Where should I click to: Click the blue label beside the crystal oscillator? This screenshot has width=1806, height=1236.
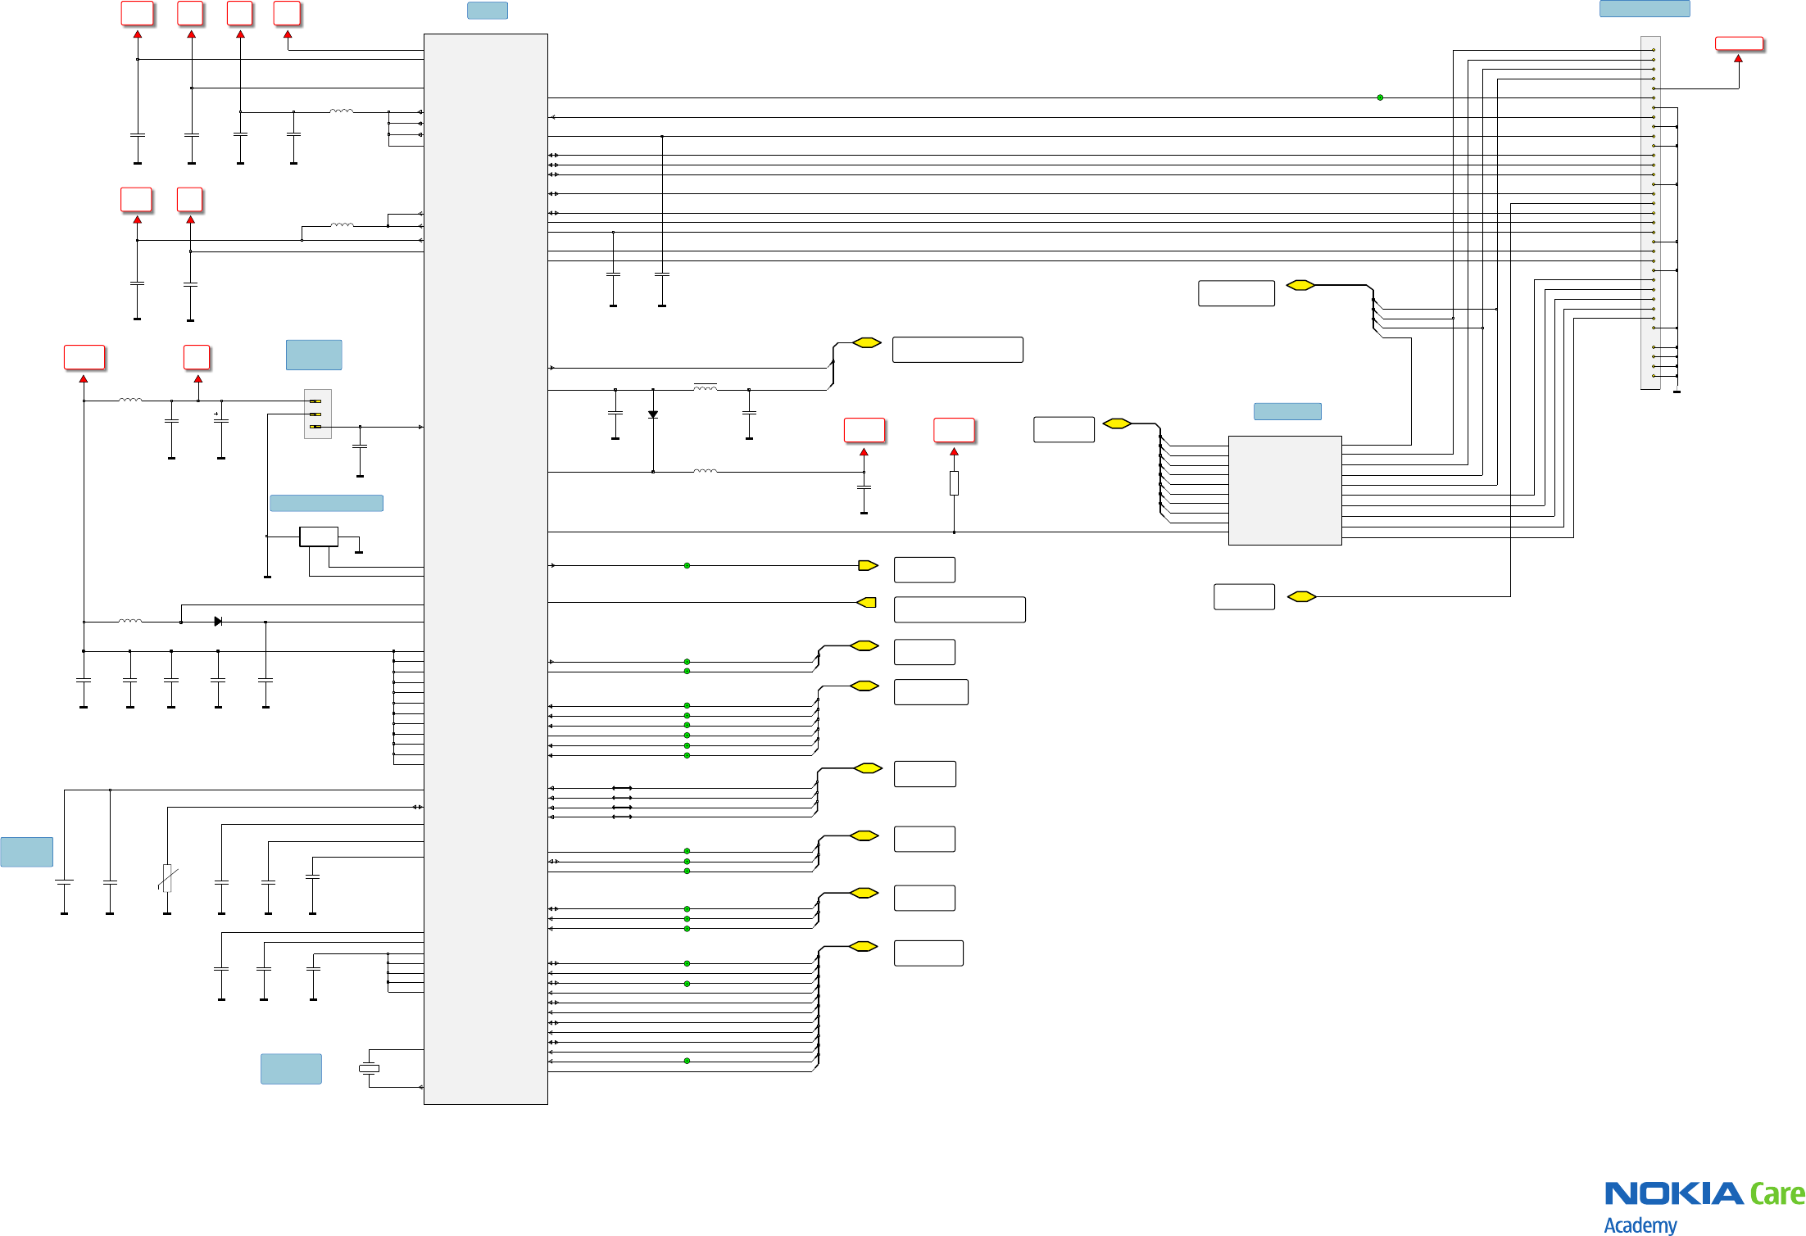(x=291, y=1068)
